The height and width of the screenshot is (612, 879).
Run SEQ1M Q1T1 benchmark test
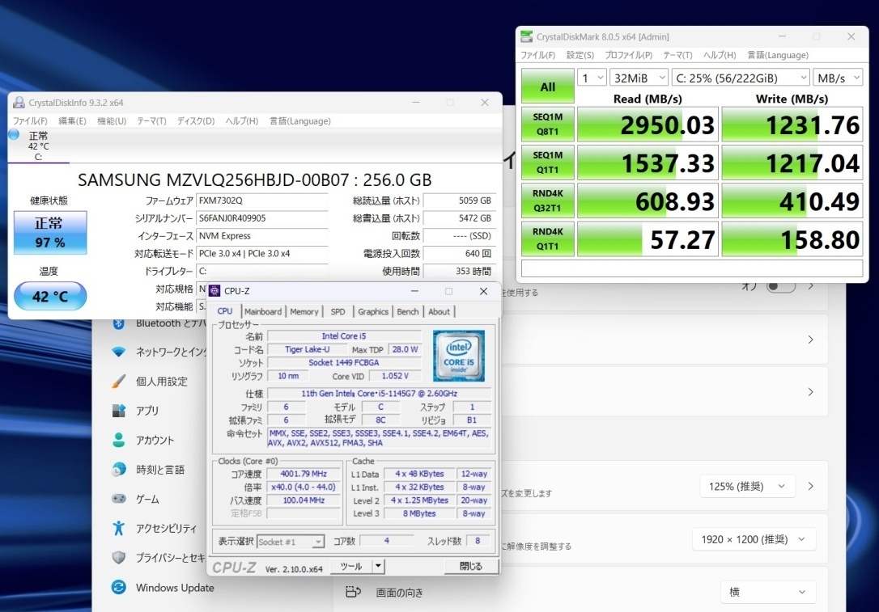pos(548,162)
